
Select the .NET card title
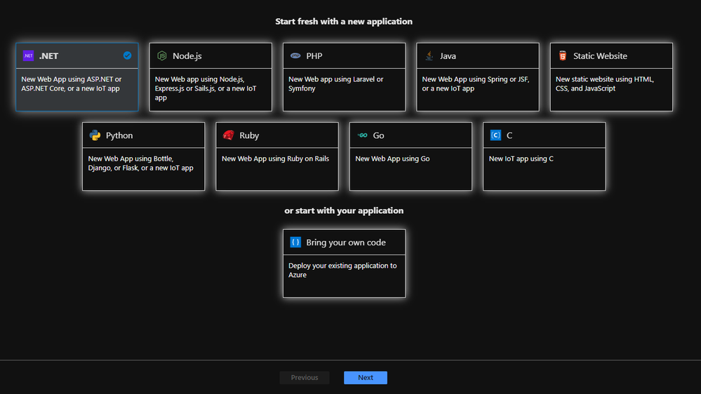tap(48, 56)
